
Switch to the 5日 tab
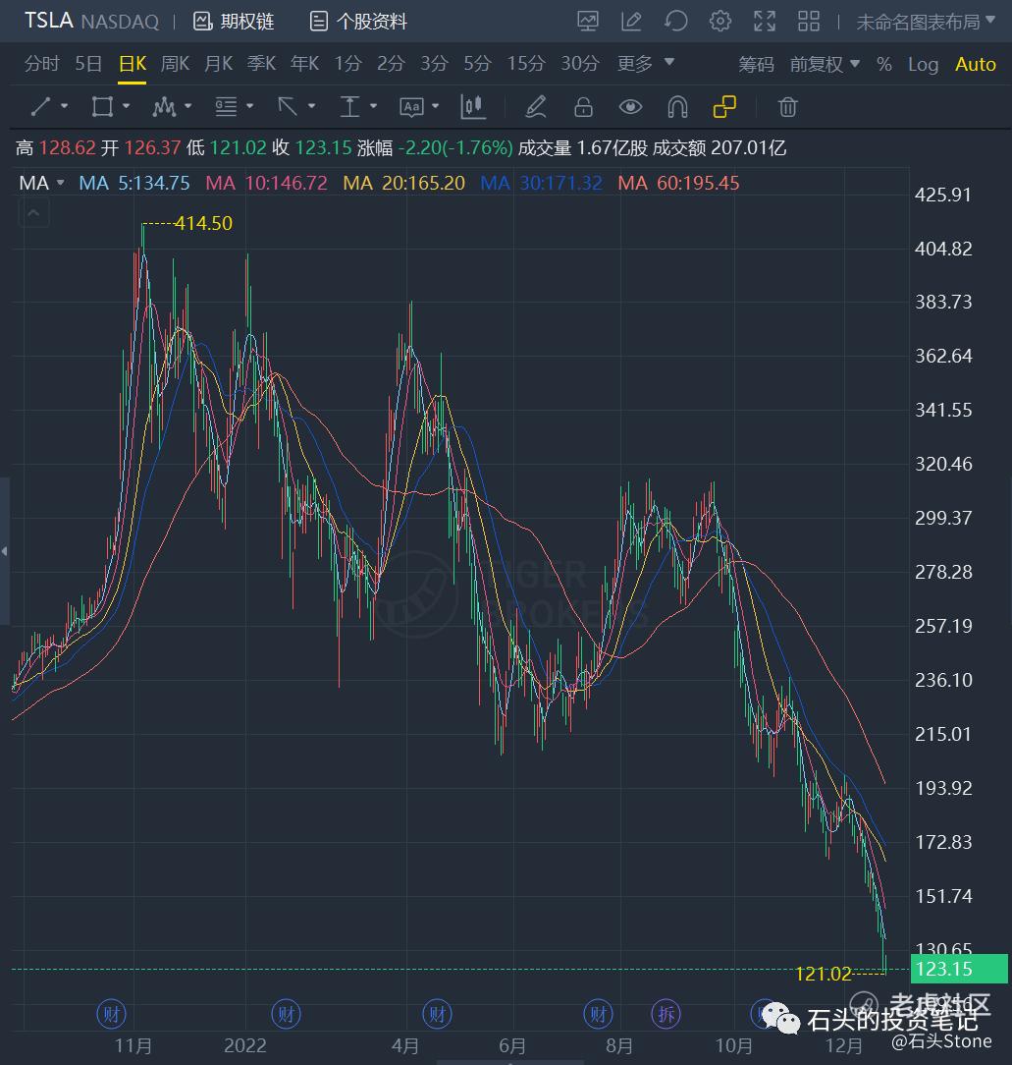pyautogui.click(x=88, y=64)
